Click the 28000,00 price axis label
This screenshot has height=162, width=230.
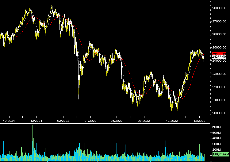(219, 8)
